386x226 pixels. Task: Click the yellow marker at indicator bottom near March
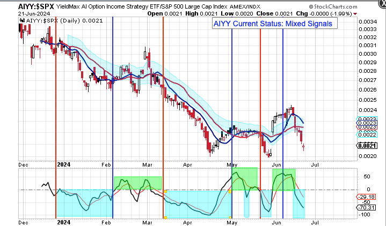coord(165,217)
